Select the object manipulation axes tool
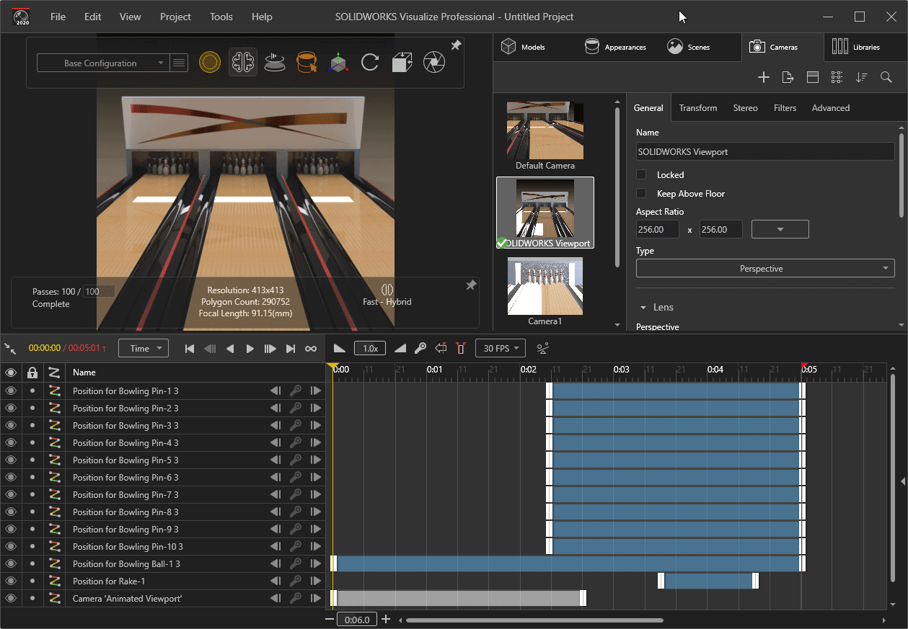Viewport: 908px width, 629px height. click(338, 63)
